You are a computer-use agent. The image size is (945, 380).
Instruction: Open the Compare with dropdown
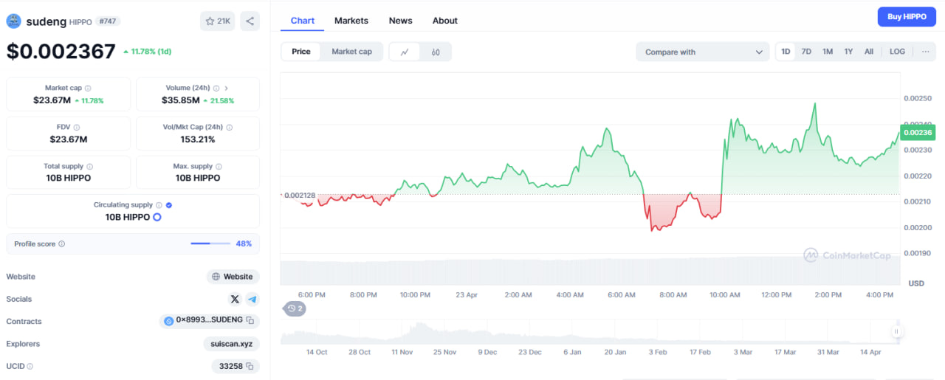tap(703, 52)
